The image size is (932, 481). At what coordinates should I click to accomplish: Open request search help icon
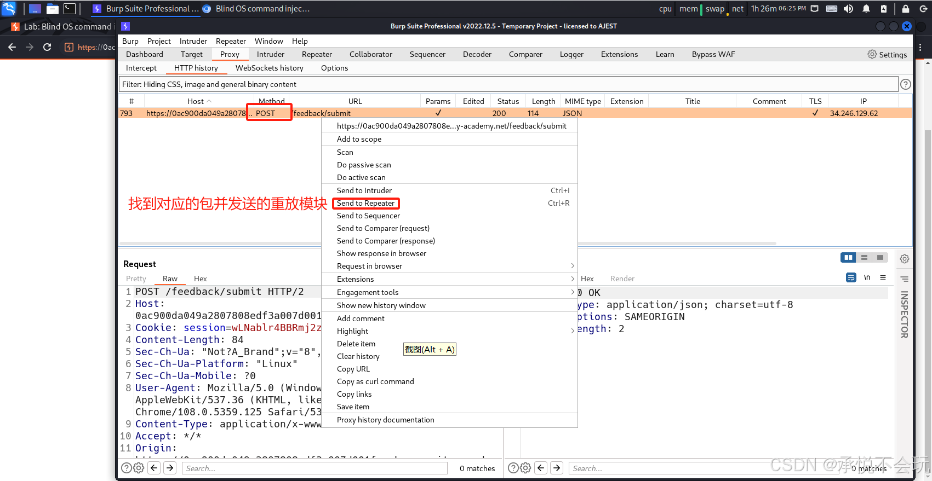[126, 468]
